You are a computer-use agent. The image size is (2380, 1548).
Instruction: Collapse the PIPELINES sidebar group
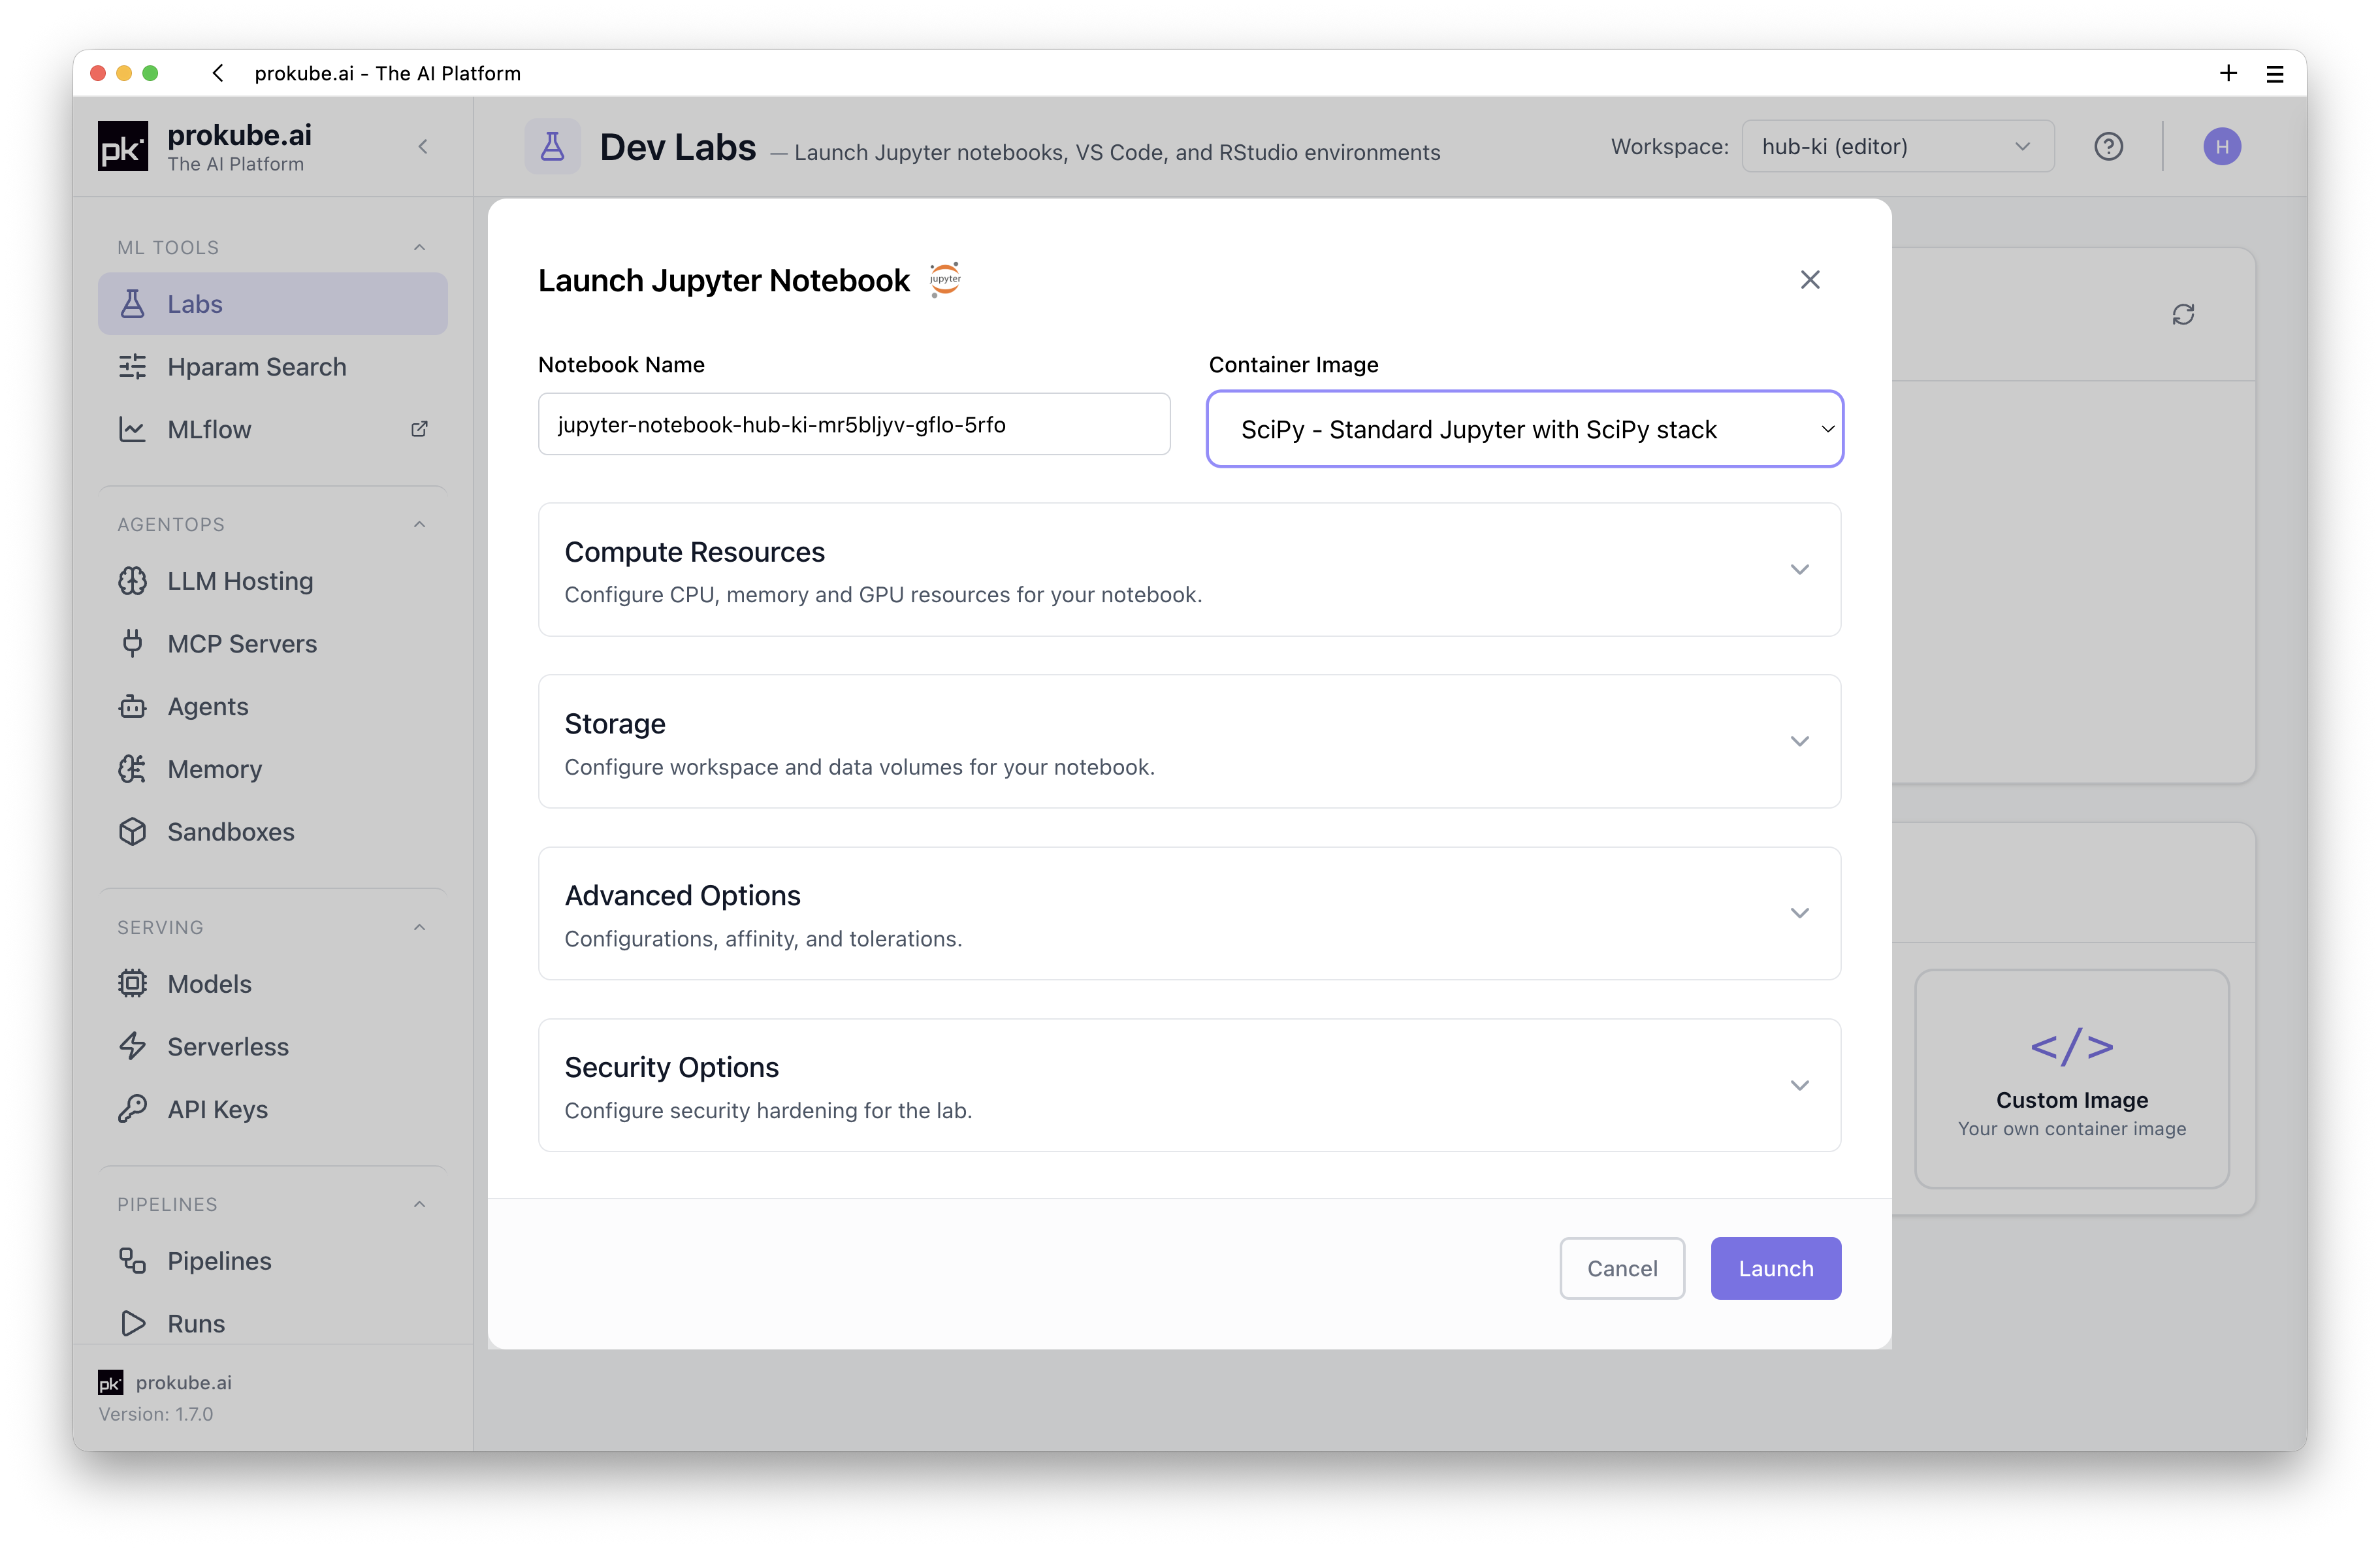(x=419, y=1204)
